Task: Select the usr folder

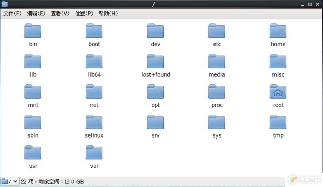Action: [x=32, y=152]
